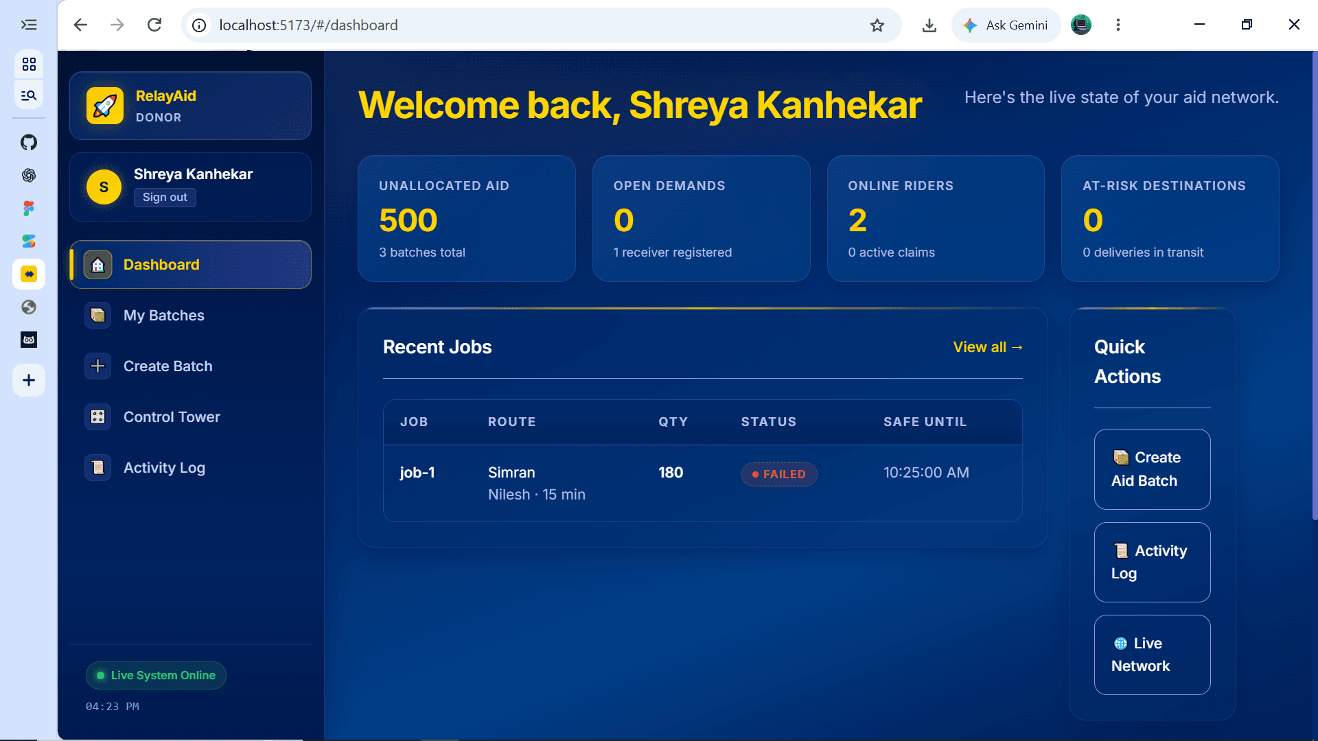Screen dimensions: 1318x741
Task: Click Activity Log quick action card
Action: pos(1152,562)
